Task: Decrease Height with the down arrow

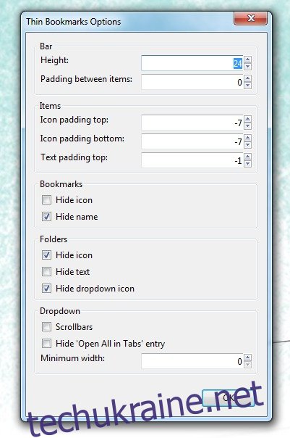Action: pyautogui.click(x=247, y=67)
